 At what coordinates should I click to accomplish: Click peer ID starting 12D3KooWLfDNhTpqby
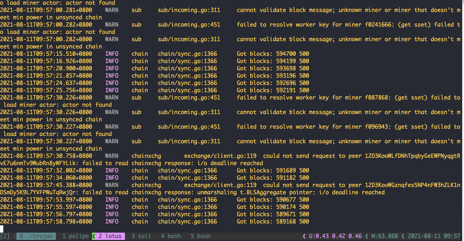click(x=413, y=156)
